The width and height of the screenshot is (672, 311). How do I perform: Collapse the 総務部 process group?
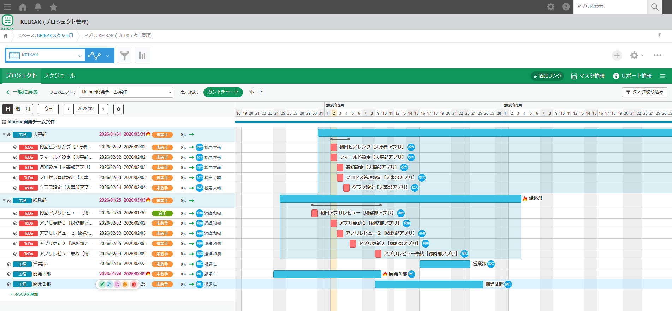coord(4,200)
